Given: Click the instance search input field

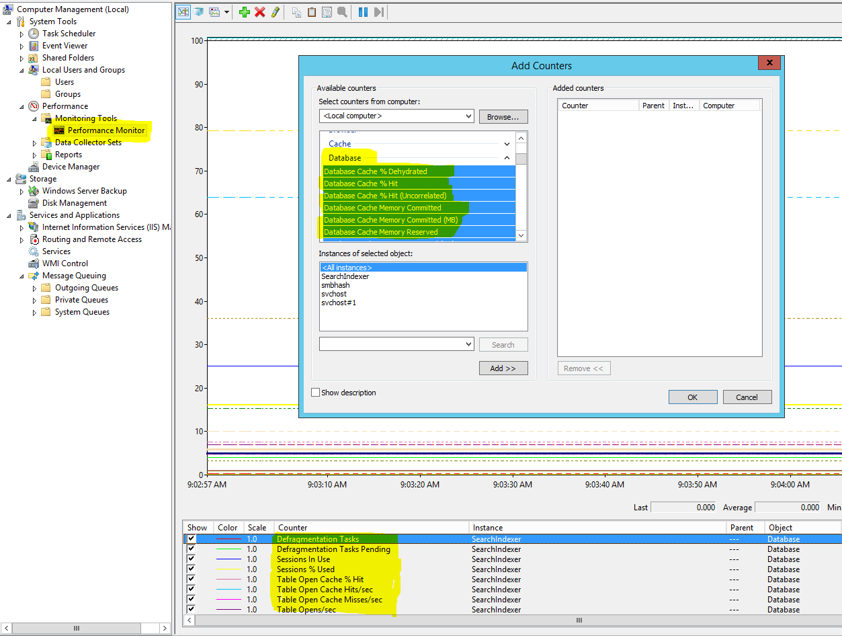Looking at the screenshot, I should [x=391, y=344].
